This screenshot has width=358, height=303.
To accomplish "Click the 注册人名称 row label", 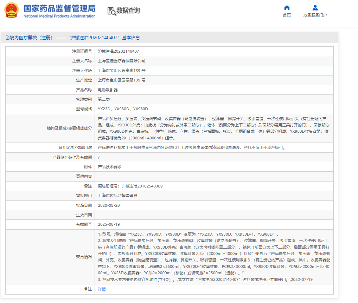I will (82, 61).
